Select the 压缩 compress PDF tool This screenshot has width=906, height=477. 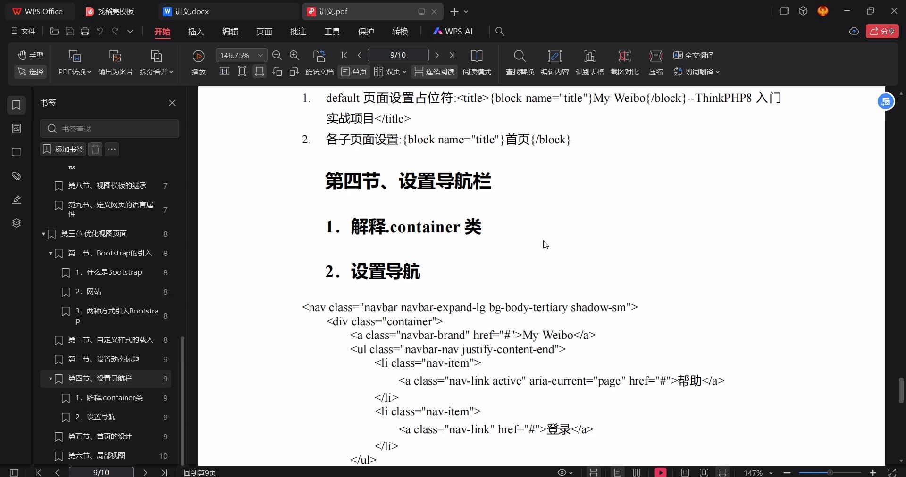[656, 63]
